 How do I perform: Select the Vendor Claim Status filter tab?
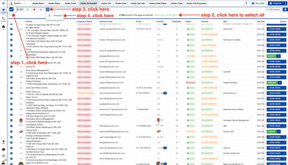point(158,3)
